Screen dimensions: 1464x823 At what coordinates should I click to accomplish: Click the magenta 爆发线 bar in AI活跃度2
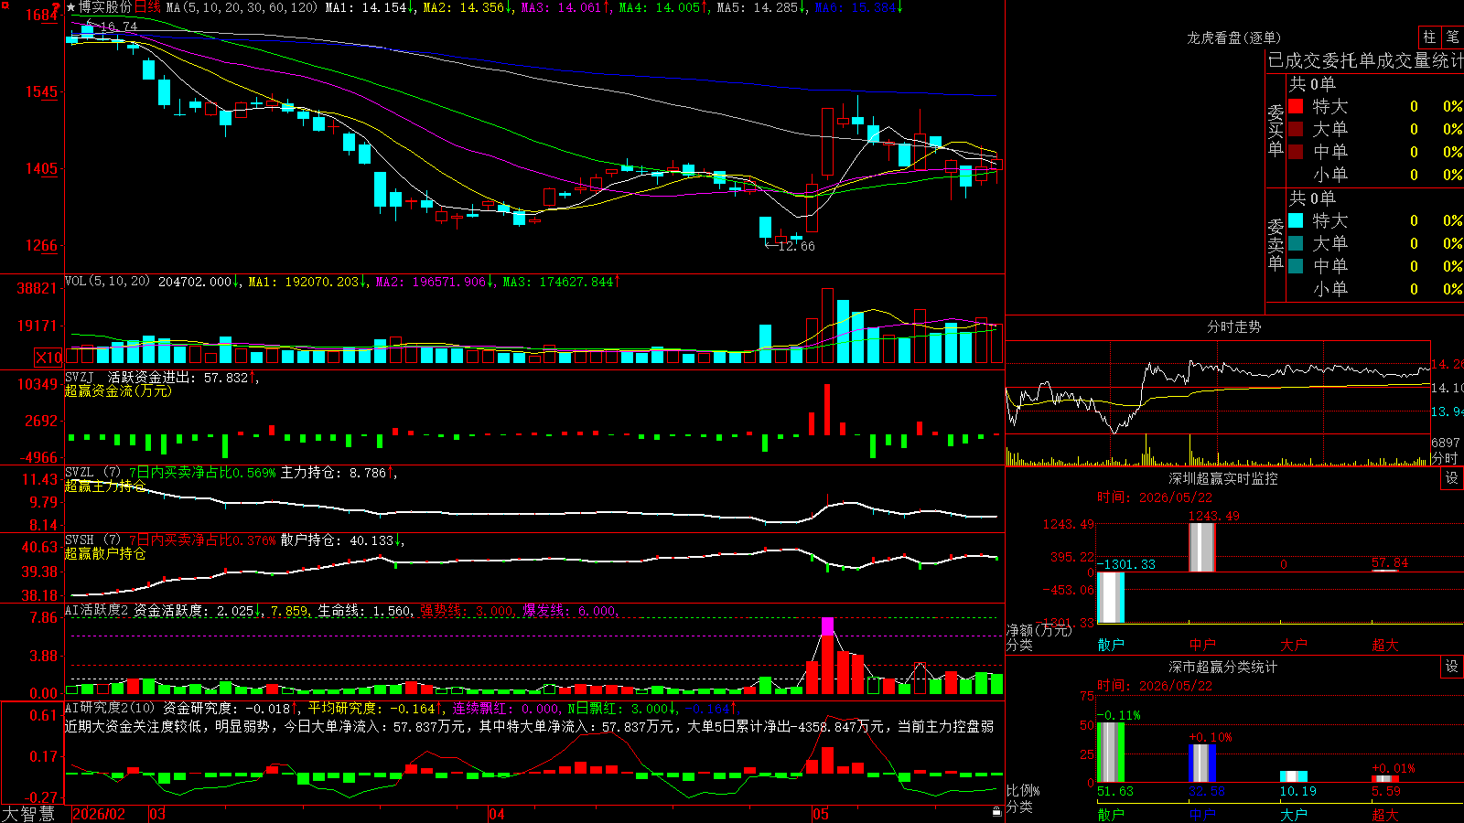click(x=827, y=626)
